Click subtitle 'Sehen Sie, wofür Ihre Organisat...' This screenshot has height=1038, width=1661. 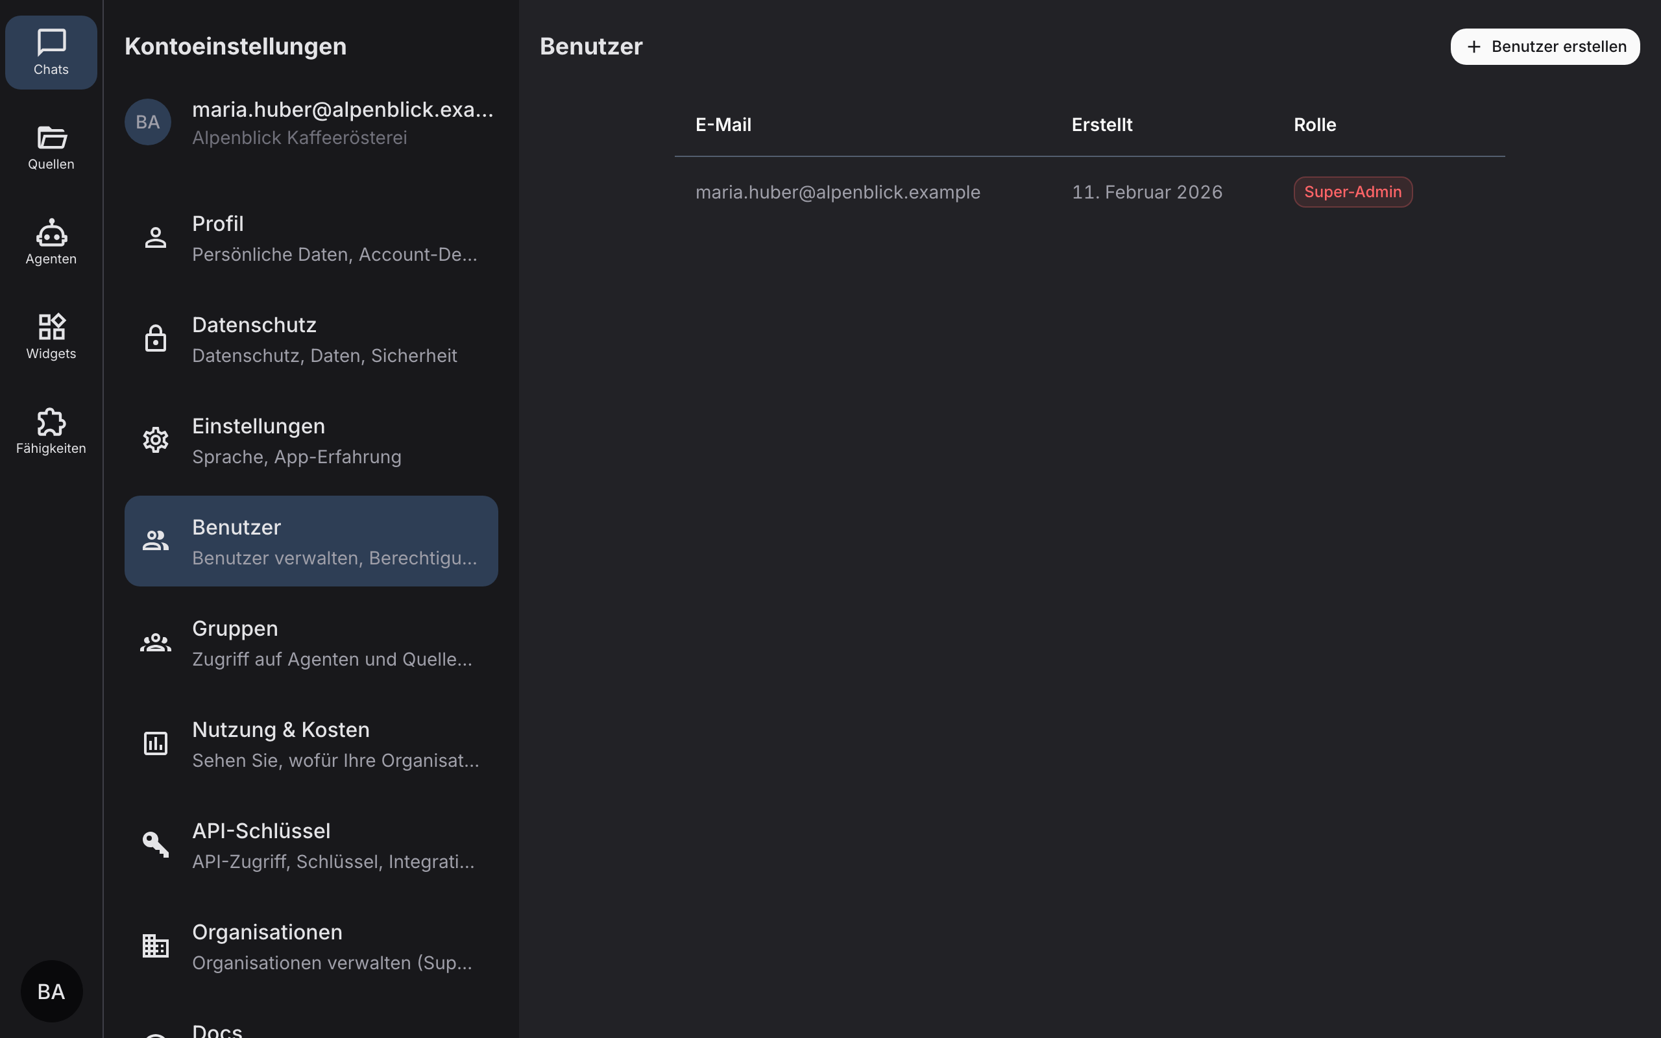(335, 760)
